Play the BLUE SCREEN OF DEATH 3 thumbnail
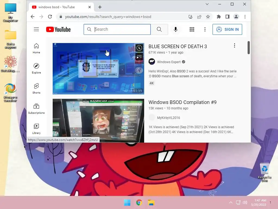The height and width of the screenshot is (209, 278). pos(98,69)
